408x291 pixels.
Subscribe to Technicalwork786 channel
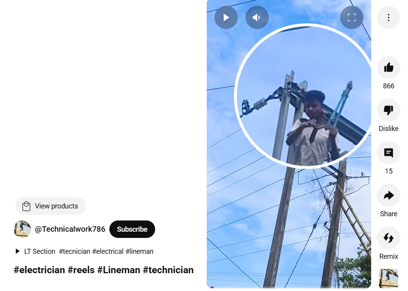click(132, 229)
